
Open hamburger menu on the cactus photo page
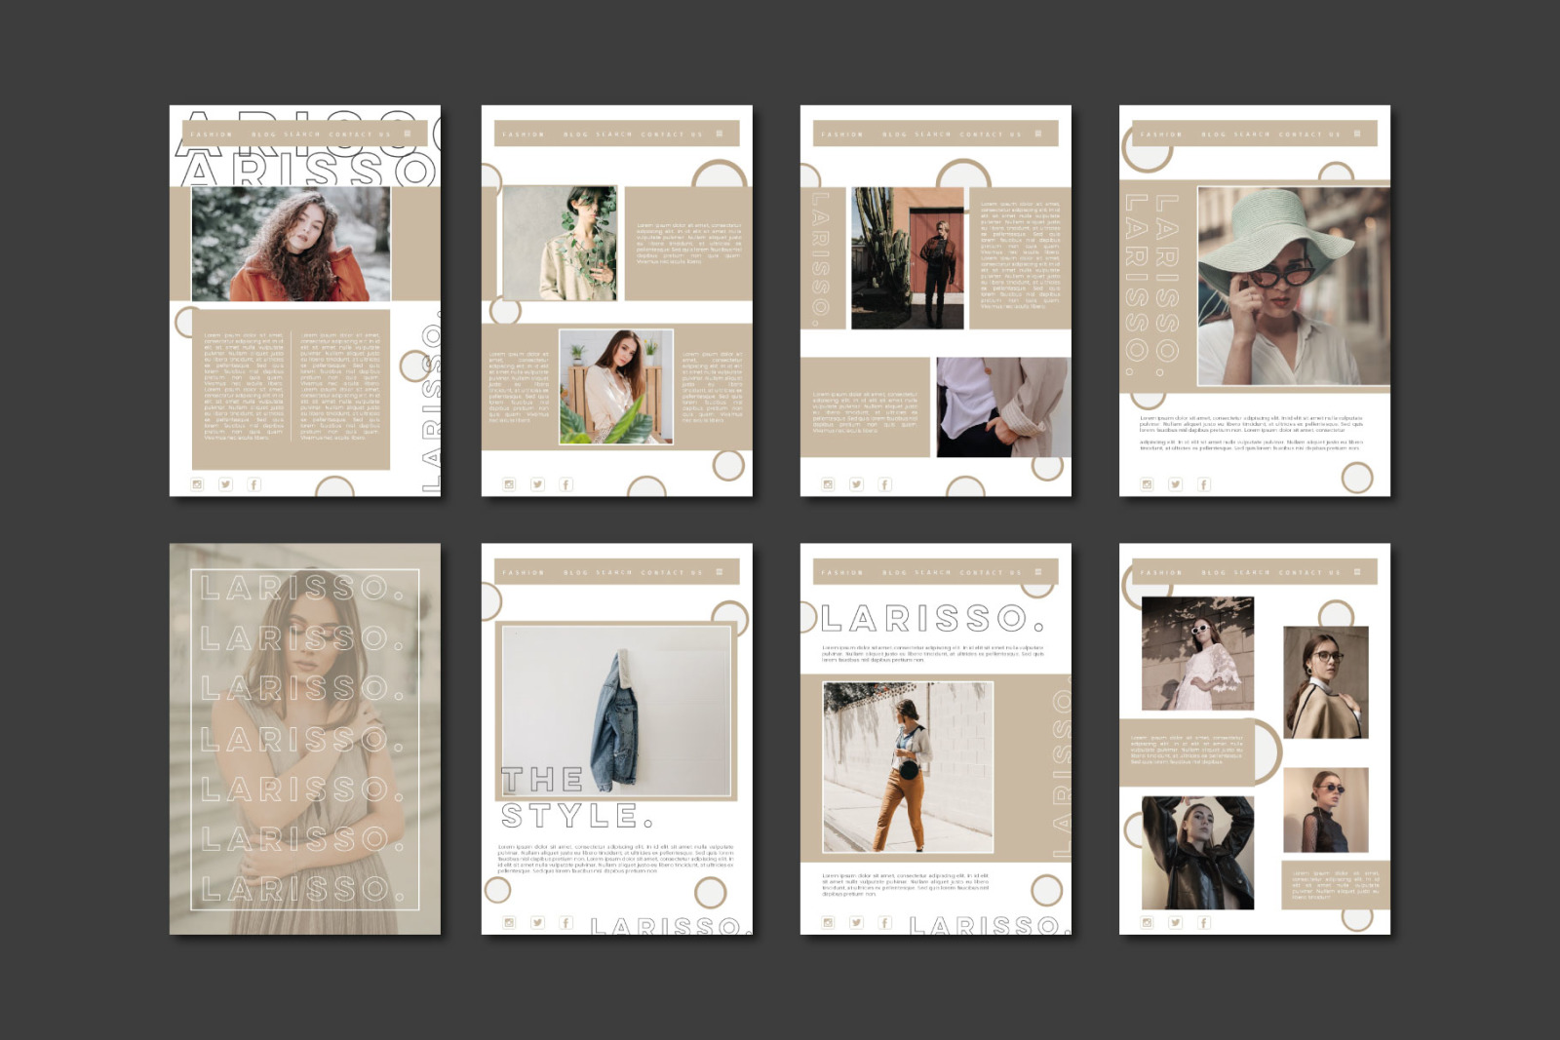pos(1038,134)
